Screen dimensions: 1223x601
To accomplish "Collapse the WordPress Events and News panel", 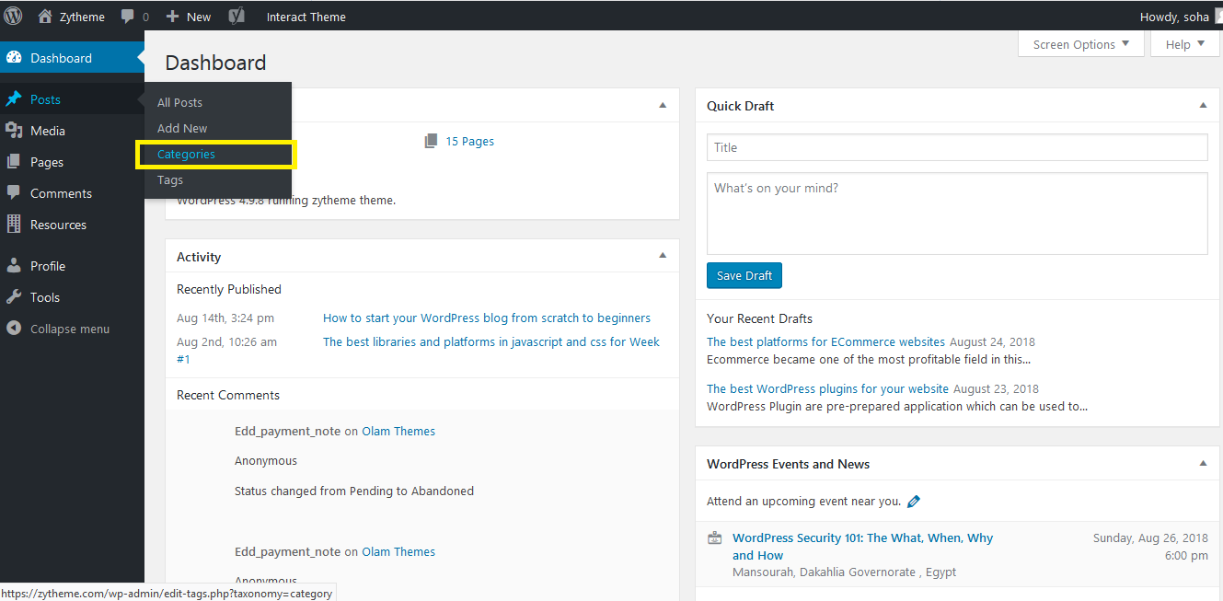I will tap(1203, 463).
